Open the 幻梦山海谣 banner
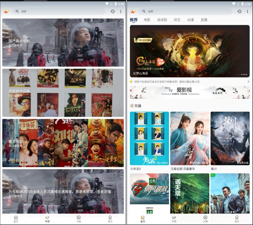 coord(190,51)
